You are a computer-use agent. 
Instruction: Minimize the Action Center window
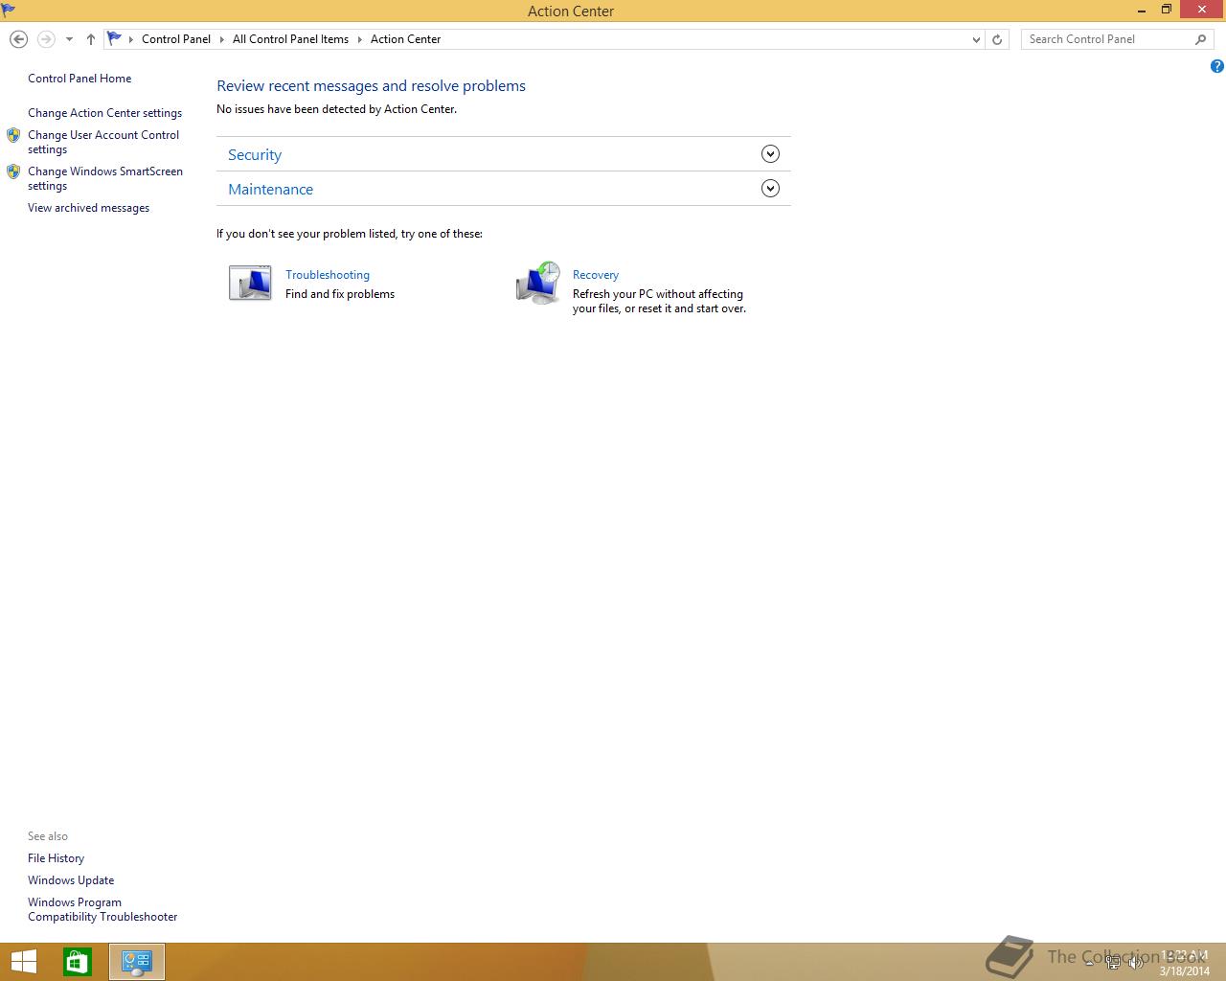[1142, 10]
